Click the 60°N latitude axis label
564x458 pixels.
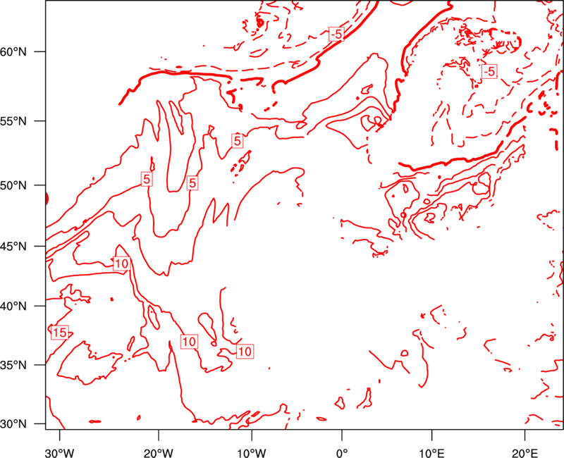(x=13, y=51)
